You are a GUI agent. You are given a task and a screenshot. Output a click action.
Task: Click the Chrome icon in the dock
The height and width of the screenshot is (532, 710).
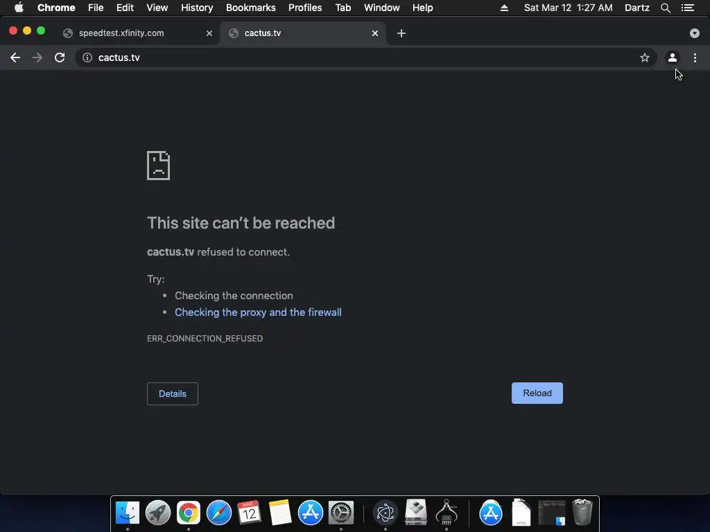click(189, 513)
